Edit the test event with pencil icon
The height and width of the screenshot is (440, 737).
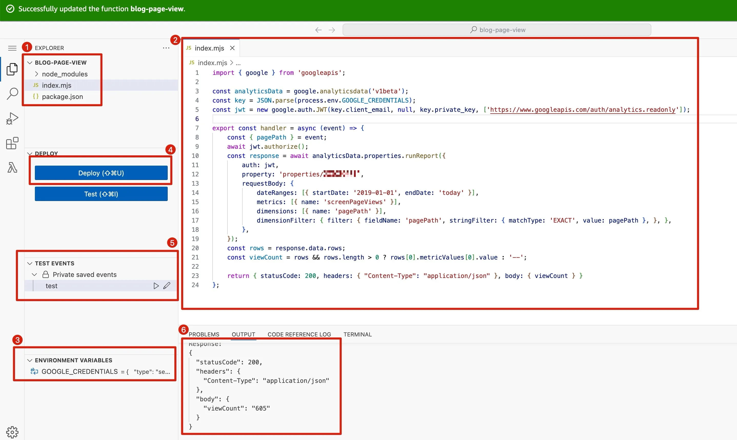[x=167, y=286]
